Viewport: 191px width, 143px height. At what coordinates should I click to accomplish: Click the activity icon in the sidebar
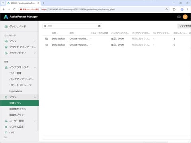click(x=6, y=53)
